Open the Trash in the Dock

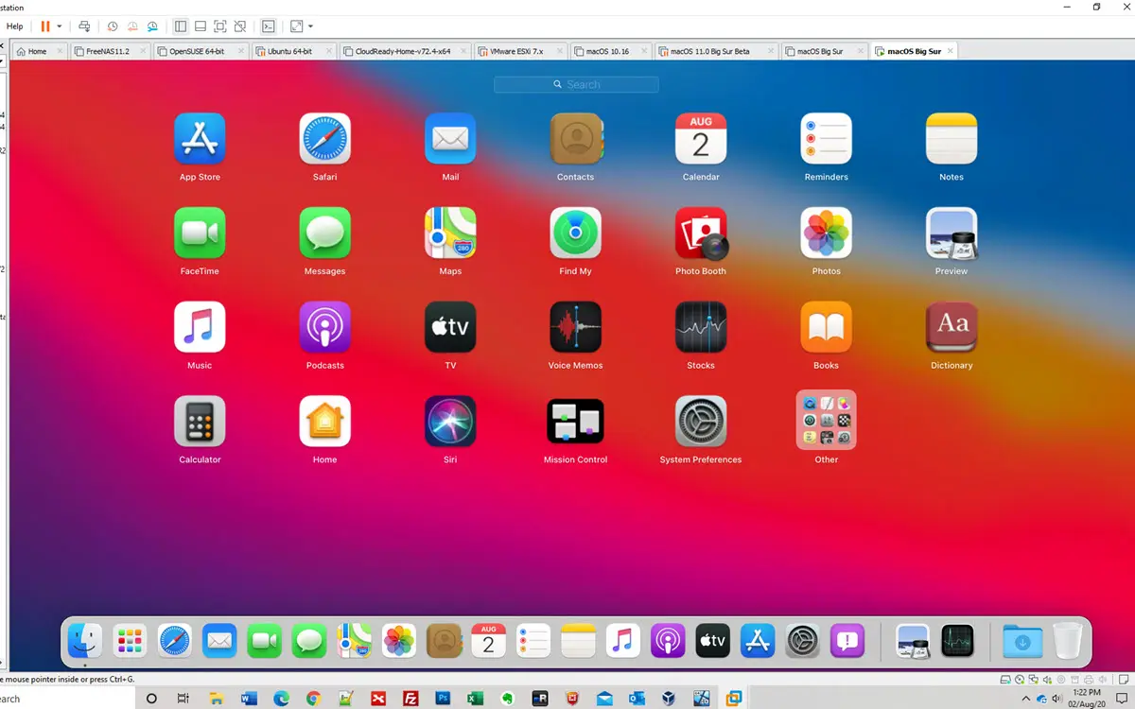click(x=1067, y=641)
